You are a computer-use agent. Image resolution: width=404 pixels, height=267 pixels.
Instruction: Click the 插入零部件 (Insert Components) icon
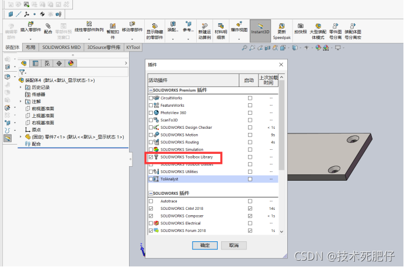31,24
